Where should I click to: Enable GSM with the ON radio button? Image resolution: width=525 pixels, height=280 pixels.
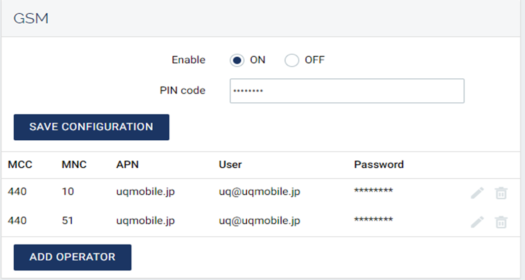(237, 61)
